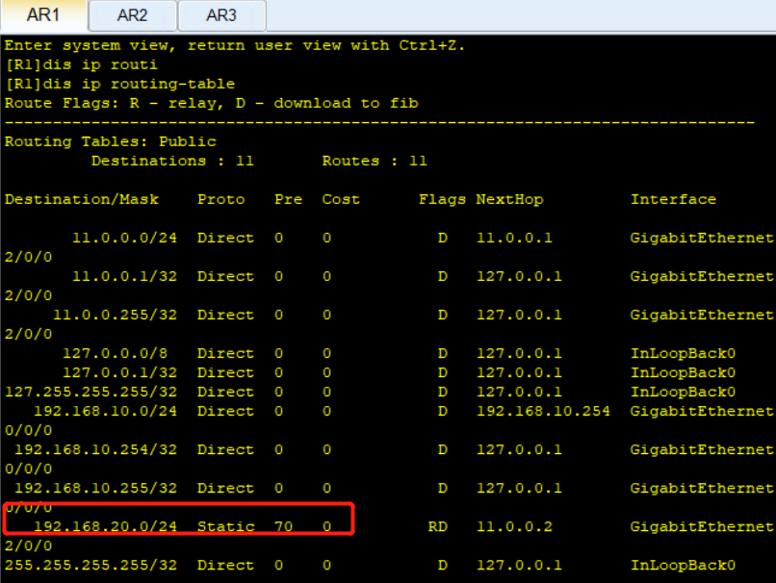Select the AR3 tab

221,15
